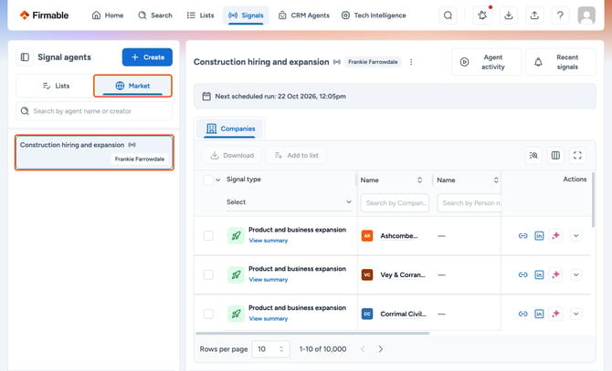View summary for the Ashcombe signal

click(x=269, y=241)
